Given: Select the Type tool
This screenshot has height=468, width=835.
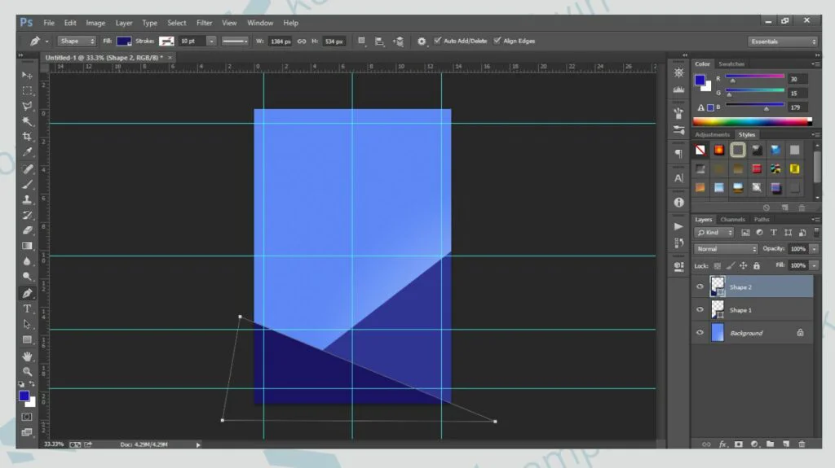Looking at the screenshot, I should point(27,308).
